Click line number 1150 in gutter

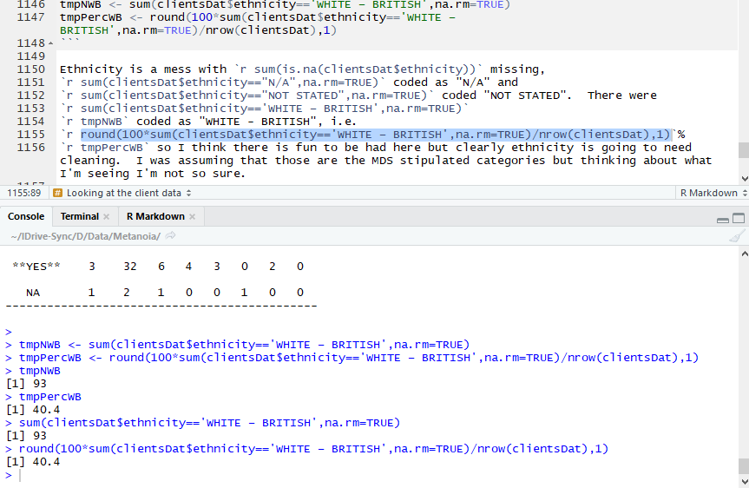pos(31,69)
